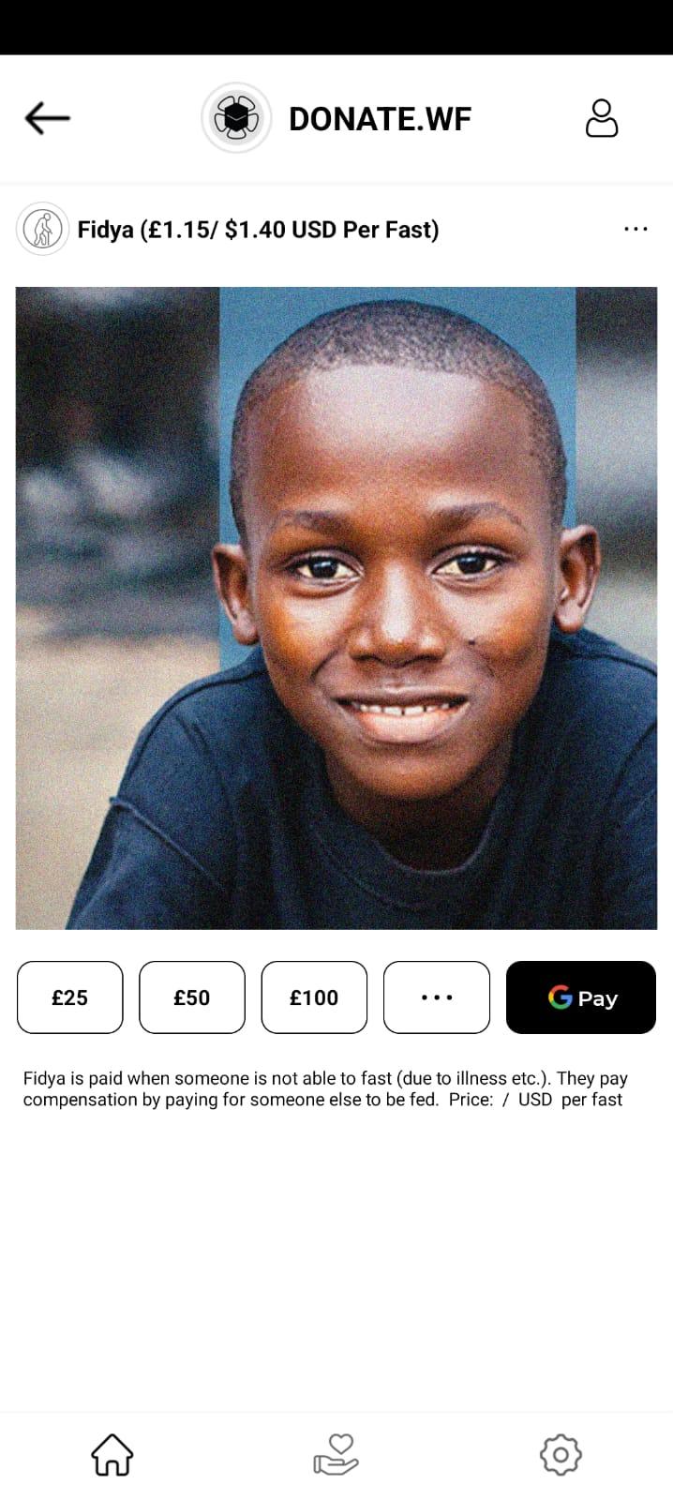
Task: Go back using the left arrow
Action: [47, 118]
